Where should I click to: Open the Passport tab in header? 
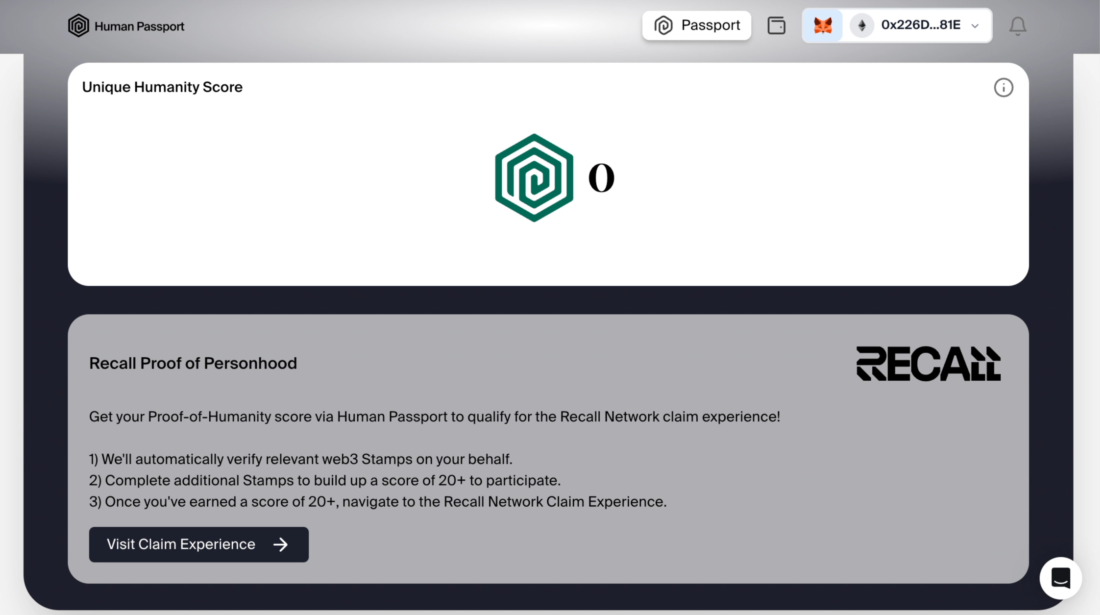697,26
